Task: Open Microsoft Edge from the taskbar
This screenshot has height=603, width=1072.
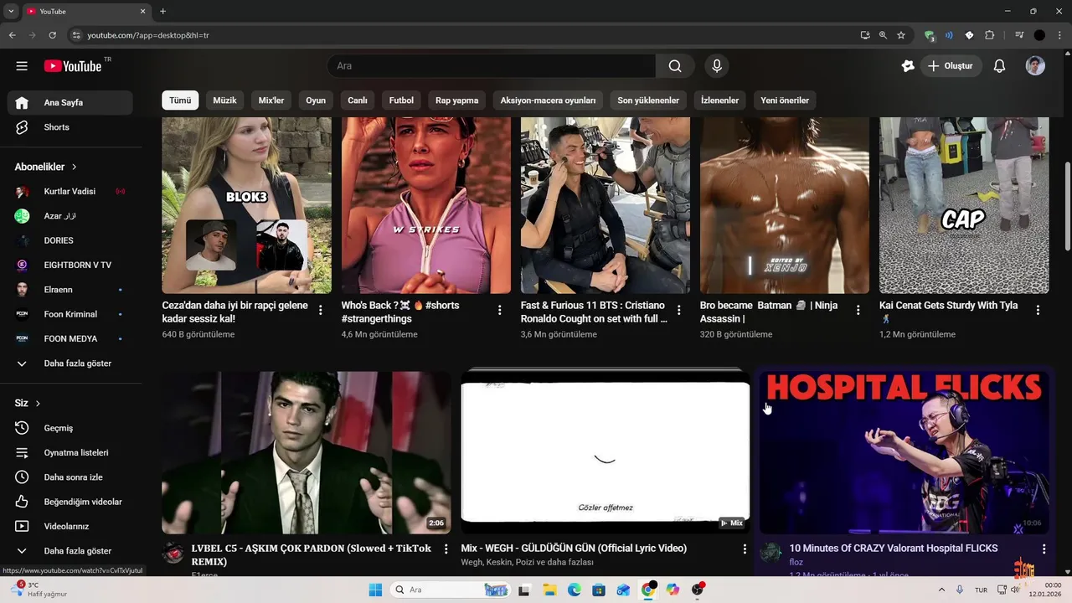Action: click(x=574, y=590)
